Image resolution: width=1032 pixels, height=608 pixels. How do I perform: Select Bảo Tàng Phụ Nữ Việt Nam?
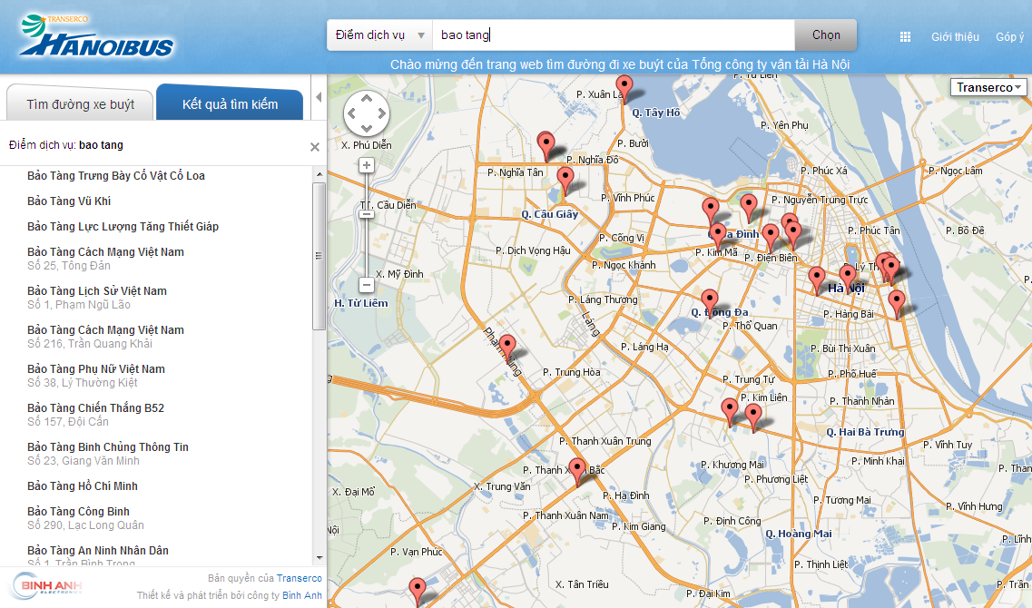click(96, 375)
